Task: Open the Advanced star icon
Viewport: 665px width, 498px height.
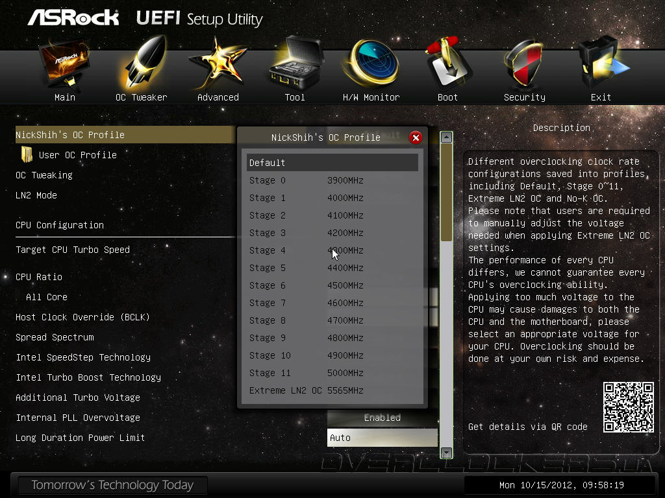Action: 218,64
